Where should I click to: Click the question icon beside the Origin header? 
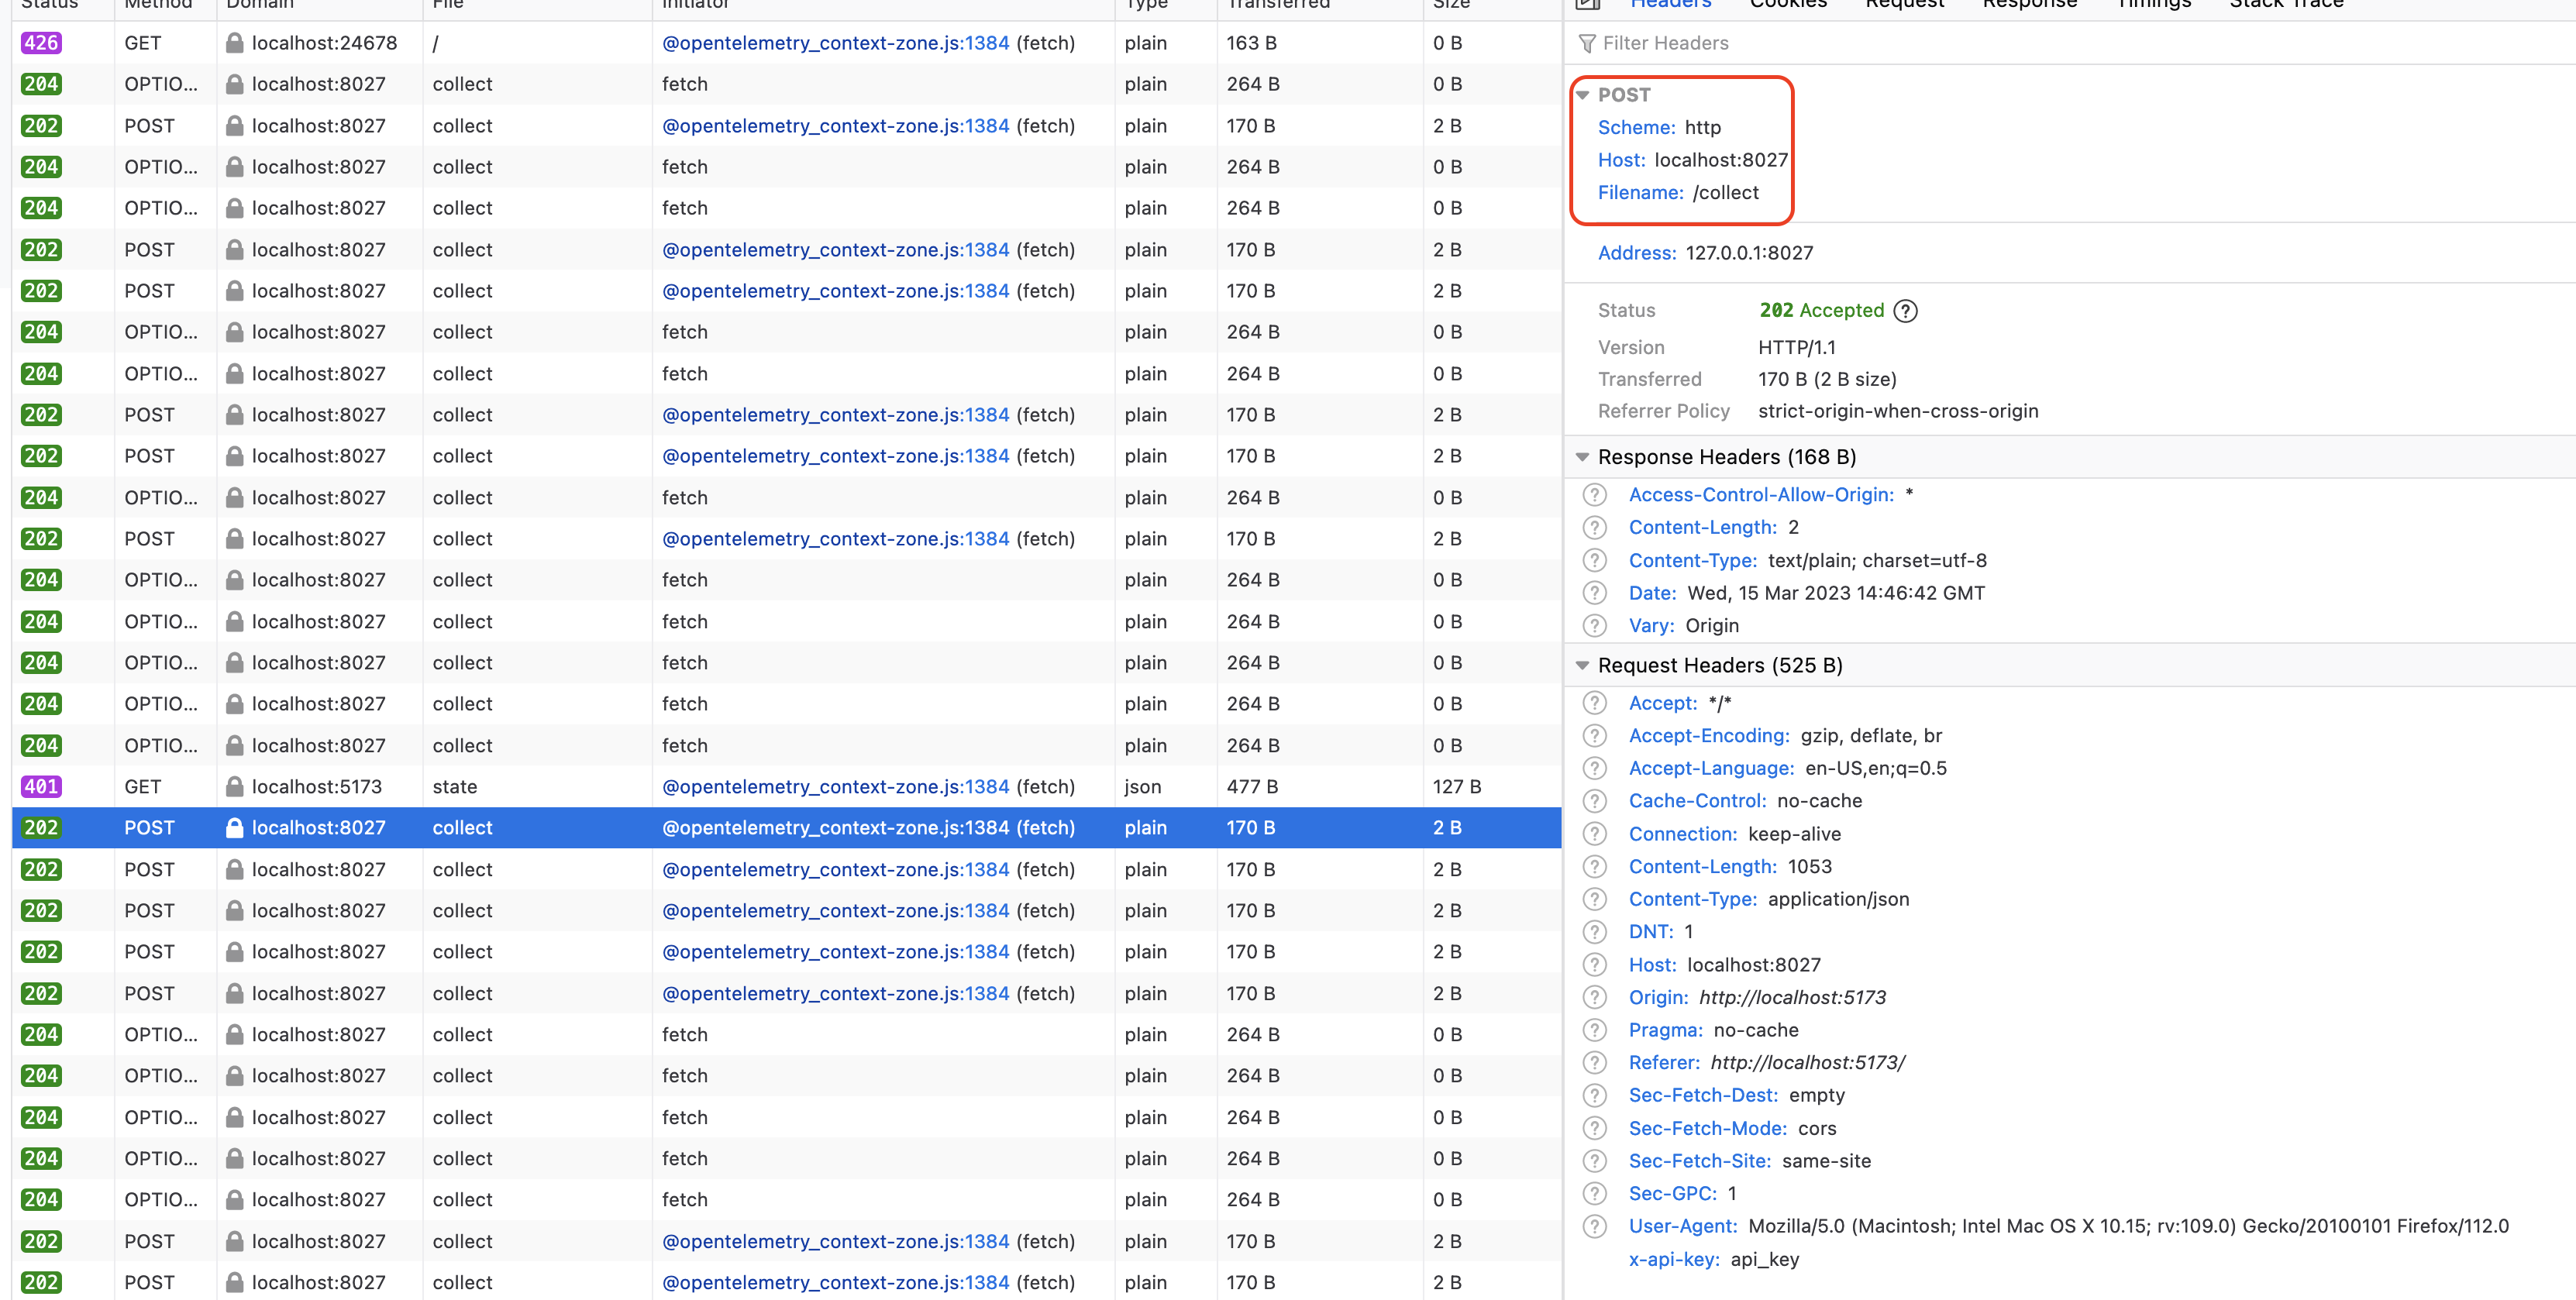pos(1594,997)
